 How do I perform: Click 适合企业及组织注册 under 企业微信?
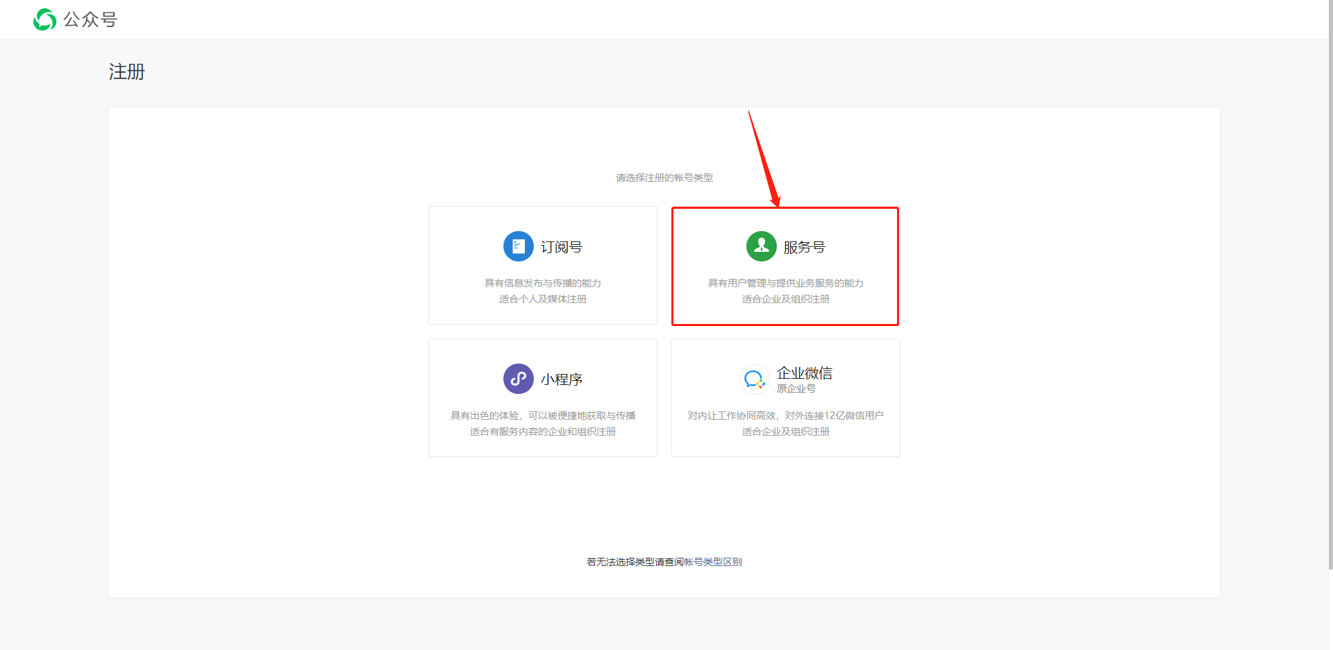coord(786,431)
